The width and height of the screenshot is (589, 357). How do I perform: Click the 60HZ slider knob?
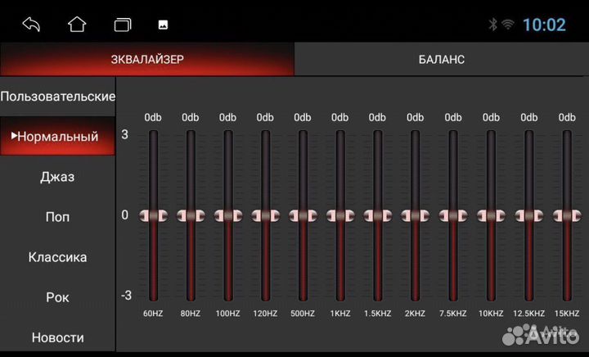(153, 215)
